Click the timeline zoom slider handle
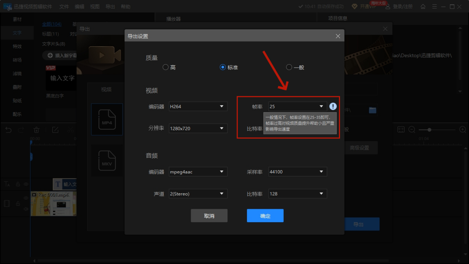469x264 pixels. (x=430, y=129)
